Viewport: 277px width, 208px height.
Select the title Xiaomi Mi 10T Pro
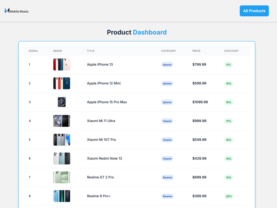(x=101, y=140)
